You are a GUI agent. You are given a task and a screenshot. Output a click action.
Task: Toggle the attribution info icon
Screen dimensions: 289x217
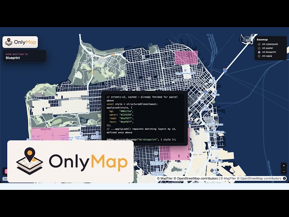284,179
